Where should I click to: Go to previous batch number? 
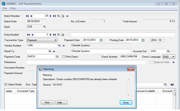[31, 16]
